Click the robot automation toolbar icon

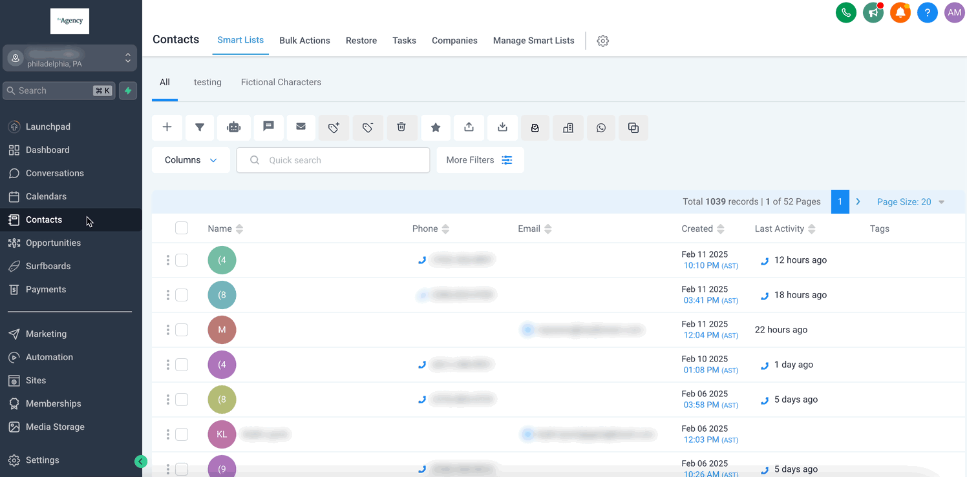(x=234, y=127)
